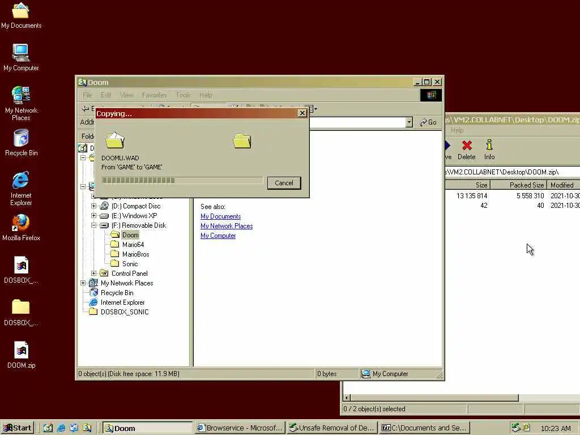Screen dimensions: 580x435
Task: Click the size value 13 135 814 in 7-Zip
Action: point(472,195)
